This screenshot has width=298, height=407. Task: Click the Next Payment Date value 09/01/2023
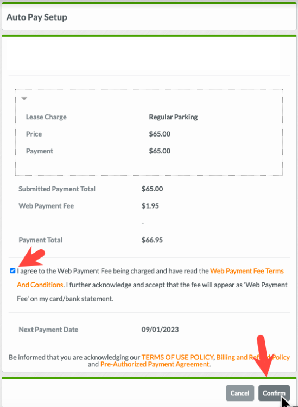click(x=160, y=330)
